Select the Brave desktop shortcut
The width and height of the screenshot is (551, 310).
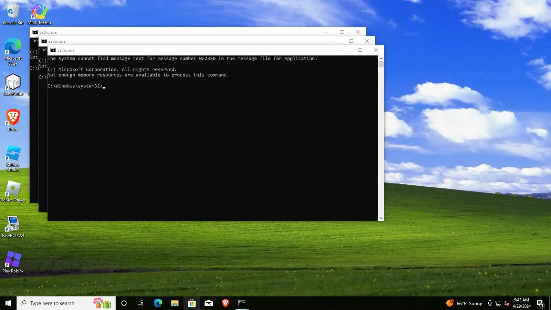13,120
